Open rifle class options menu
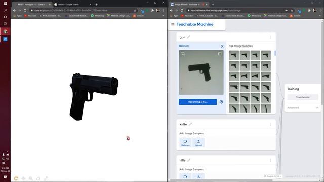 (x=271, y=160)
